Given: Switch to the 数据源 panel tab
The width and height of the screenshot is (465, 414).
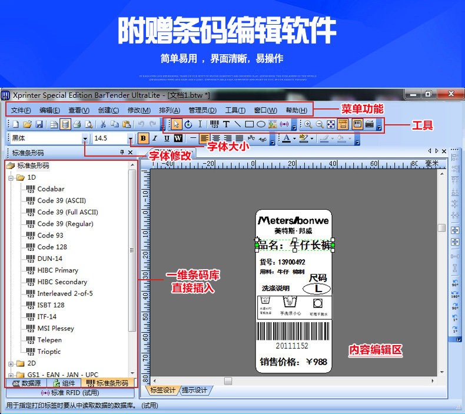Looking at the screenshot, I should (26, 383).
